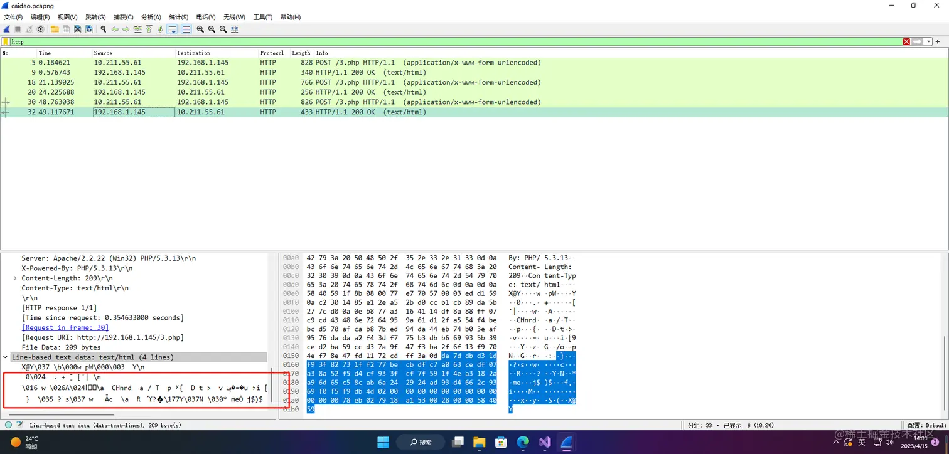Add a filter expression button

(x=938, y=41)
